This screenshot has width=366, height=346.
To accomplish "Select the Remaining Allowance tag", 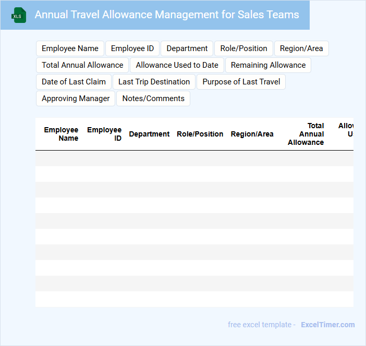I will coord(268,65).
